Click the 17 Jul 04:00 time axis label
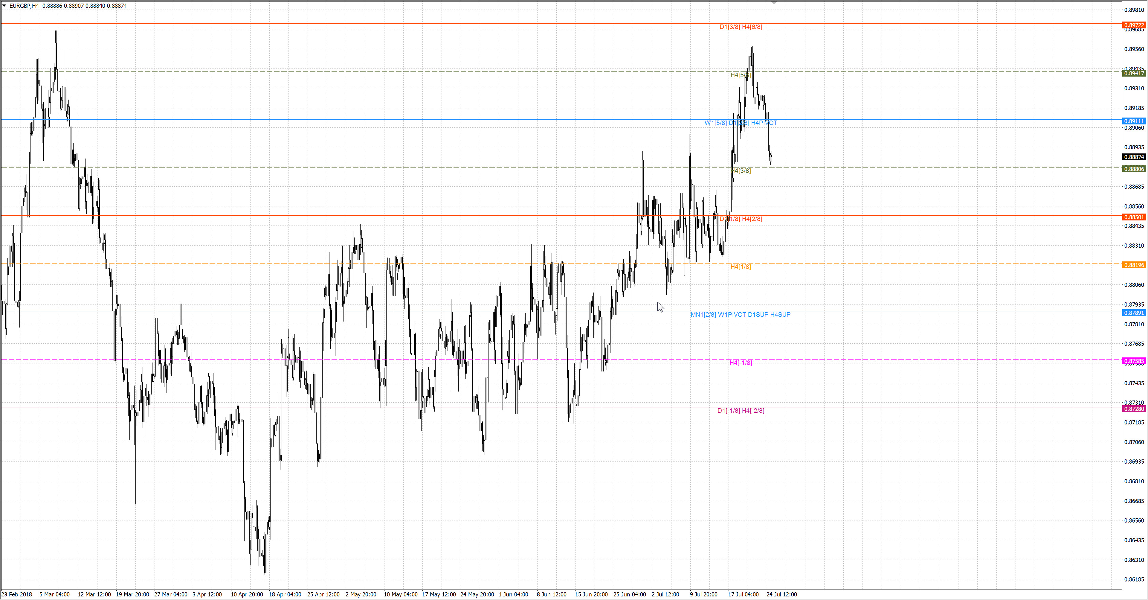Image resolution: width=1148 pixels, height=600 pixels. [x=743, y=594]
